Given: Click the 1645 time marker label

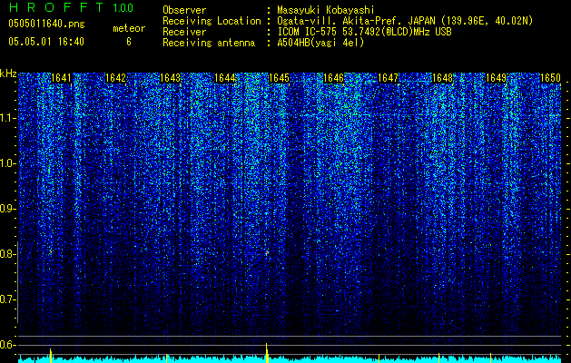Looking at the screenshot, I should [x=279, y=78].
